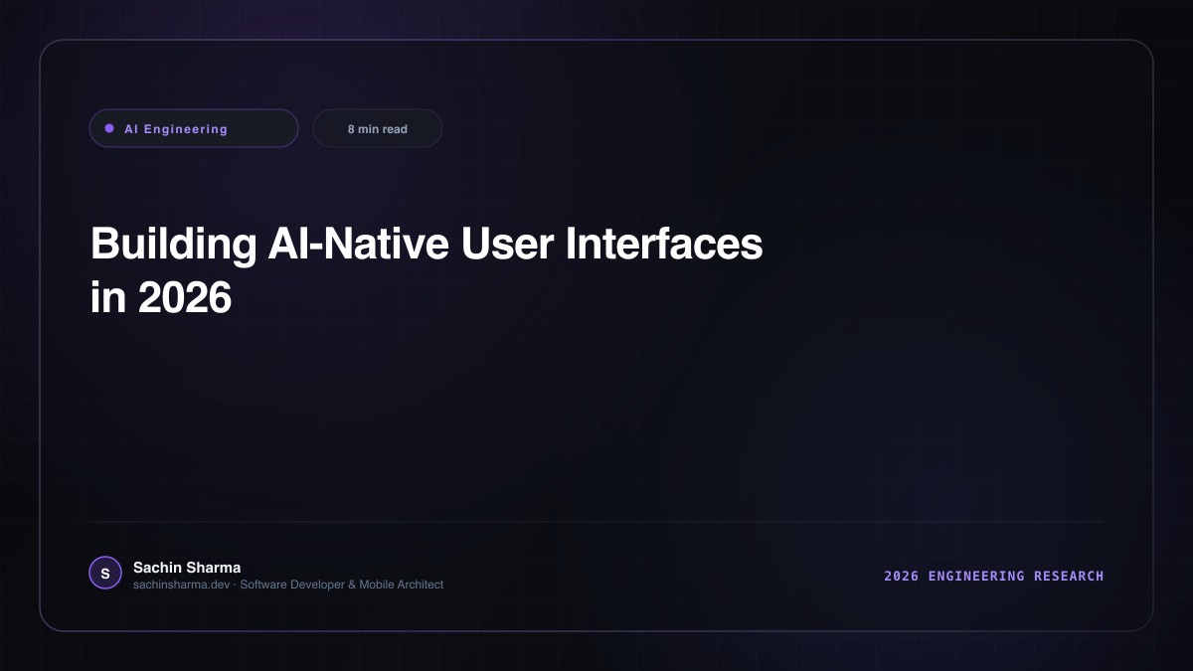Open the sachinsharma.dev subtitle line
Image resolution: width=1193 pixels, height=671 pixels.
pyautogui.click(x=288, y=585)
